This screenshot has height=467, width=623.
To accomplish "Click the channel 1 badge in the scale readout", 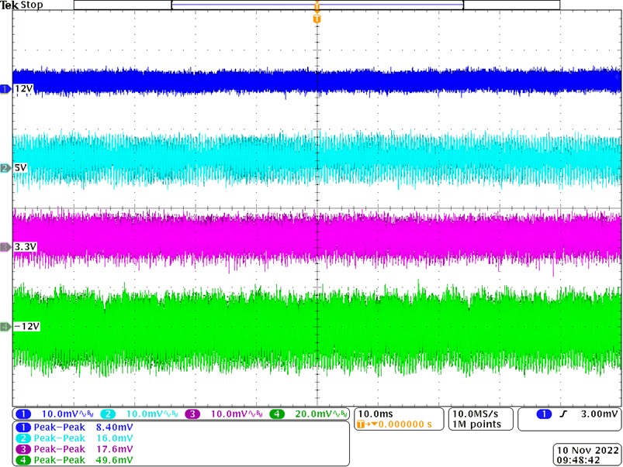I will pyautogui.click(x=23, y=414).
